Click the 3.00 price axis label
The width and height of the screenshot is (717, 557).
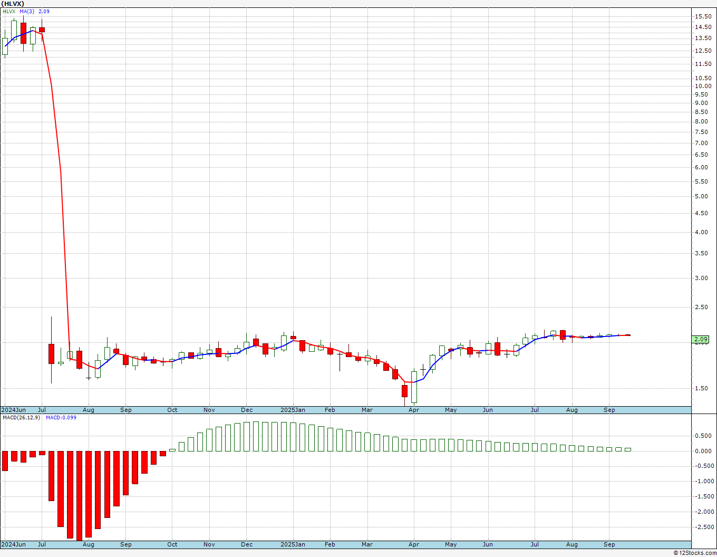click(x=701, y=278)
